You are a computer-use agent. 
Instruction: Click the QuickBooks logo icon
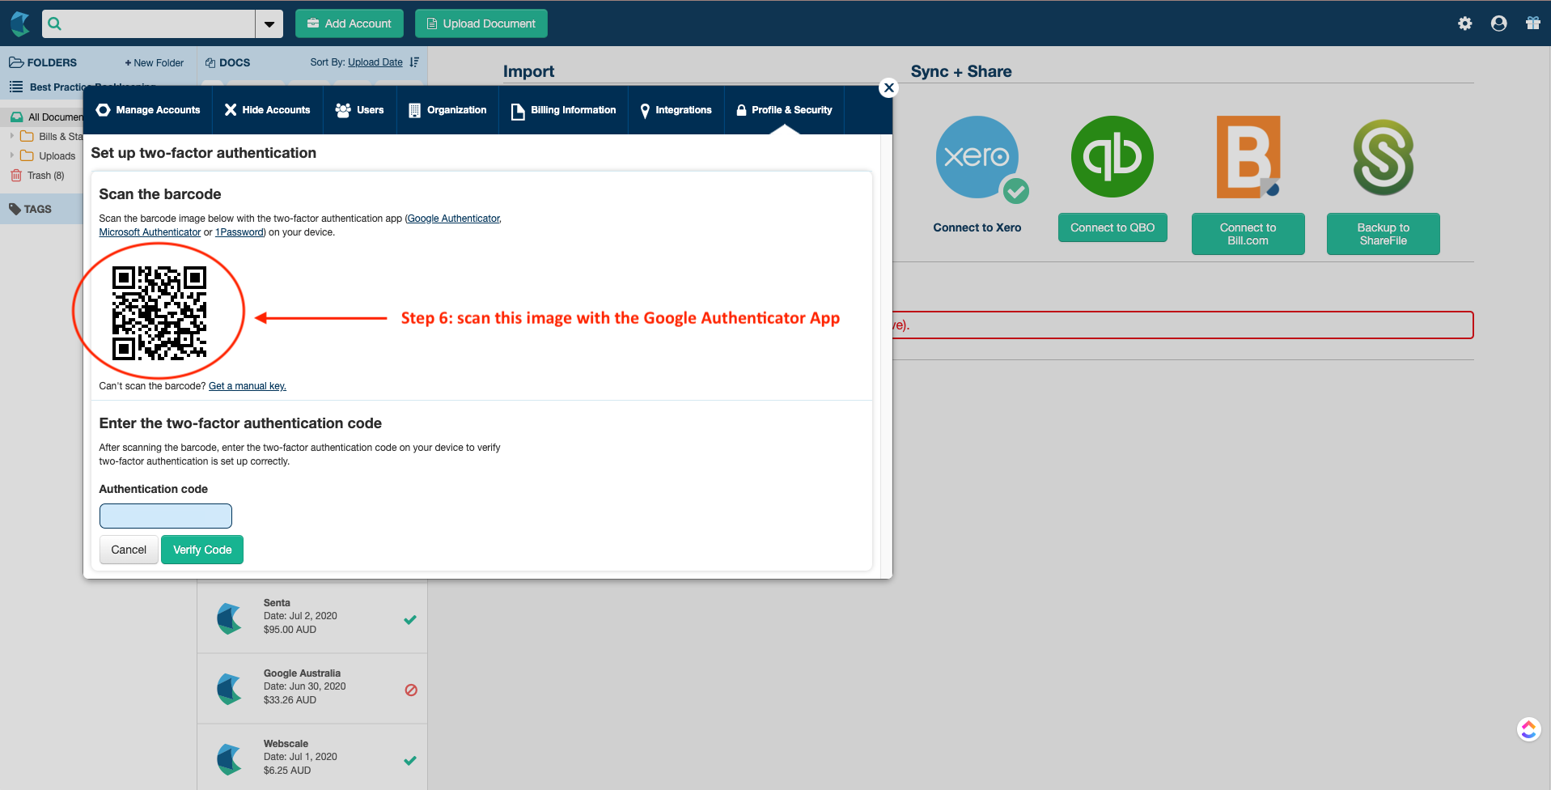[x=1112, y=157]
